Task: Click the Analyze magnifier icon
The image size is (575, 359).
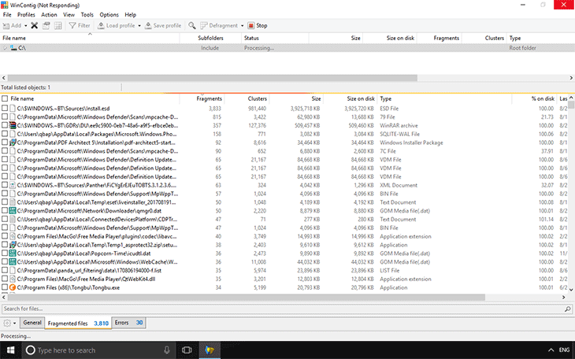Action: coord(191,26)
